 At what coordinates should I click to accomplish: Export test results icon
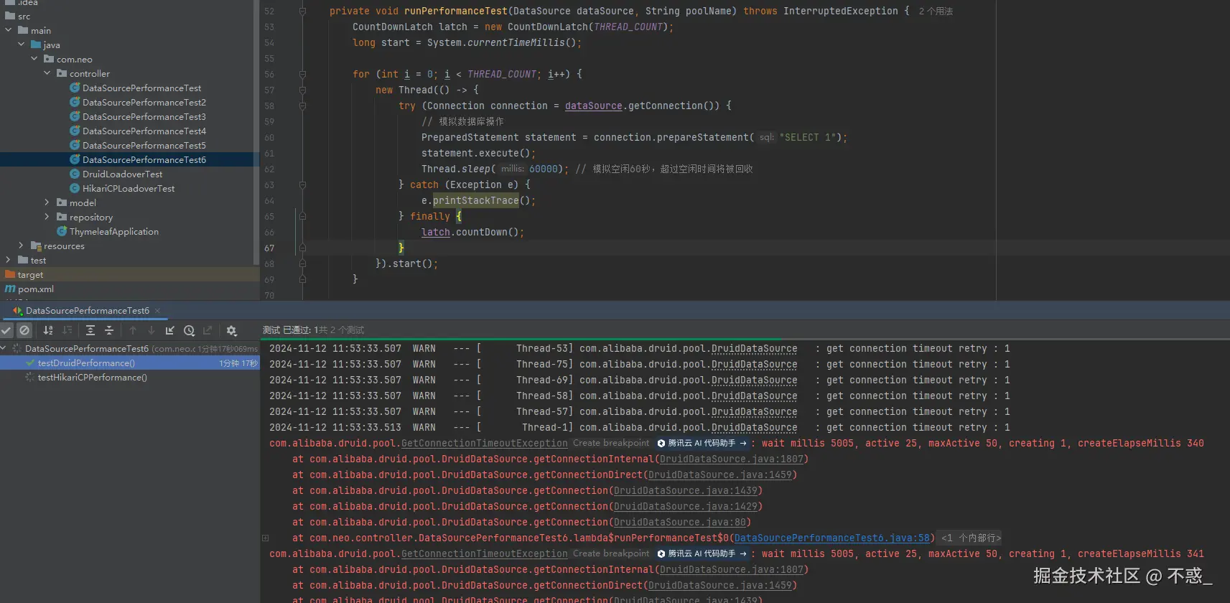click(208, 330)
